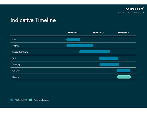Click the MONTH 3 column header
Screen dimensions: 147x113
[124, 33]
